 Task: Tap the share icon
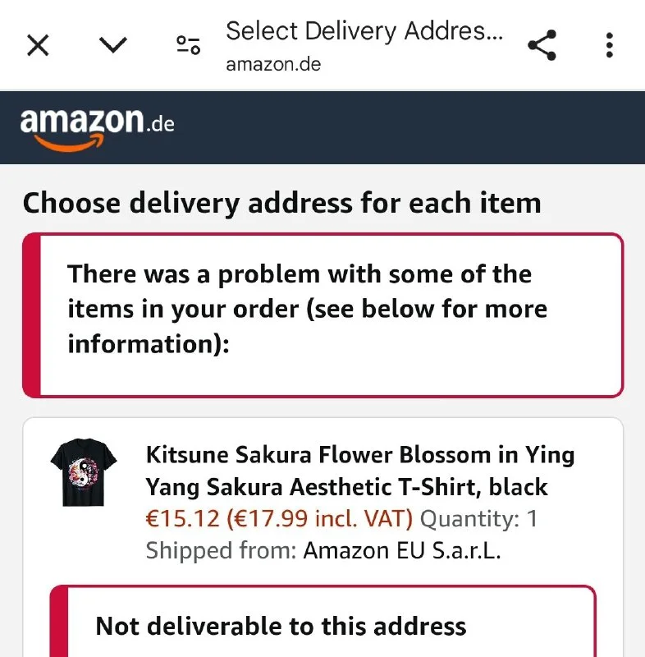pos(542,45)
